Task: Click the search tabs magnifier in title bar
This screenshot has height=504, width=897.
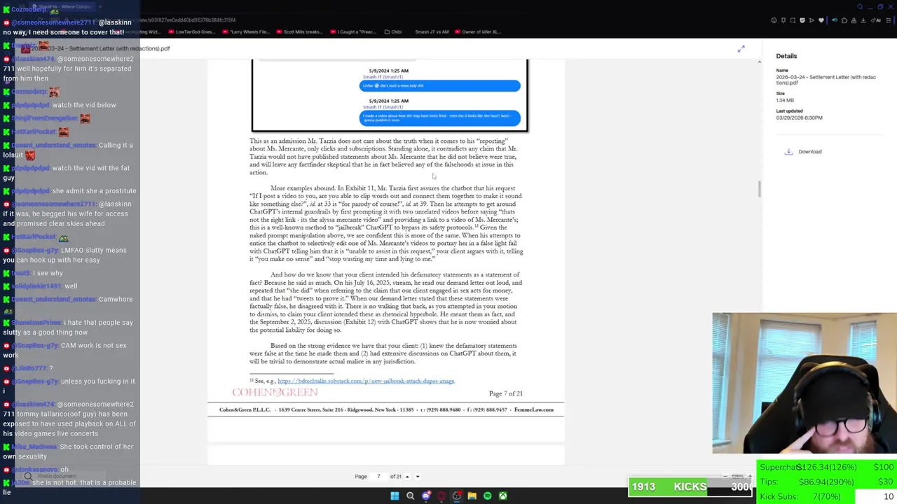Action: [x=860, y=7]
